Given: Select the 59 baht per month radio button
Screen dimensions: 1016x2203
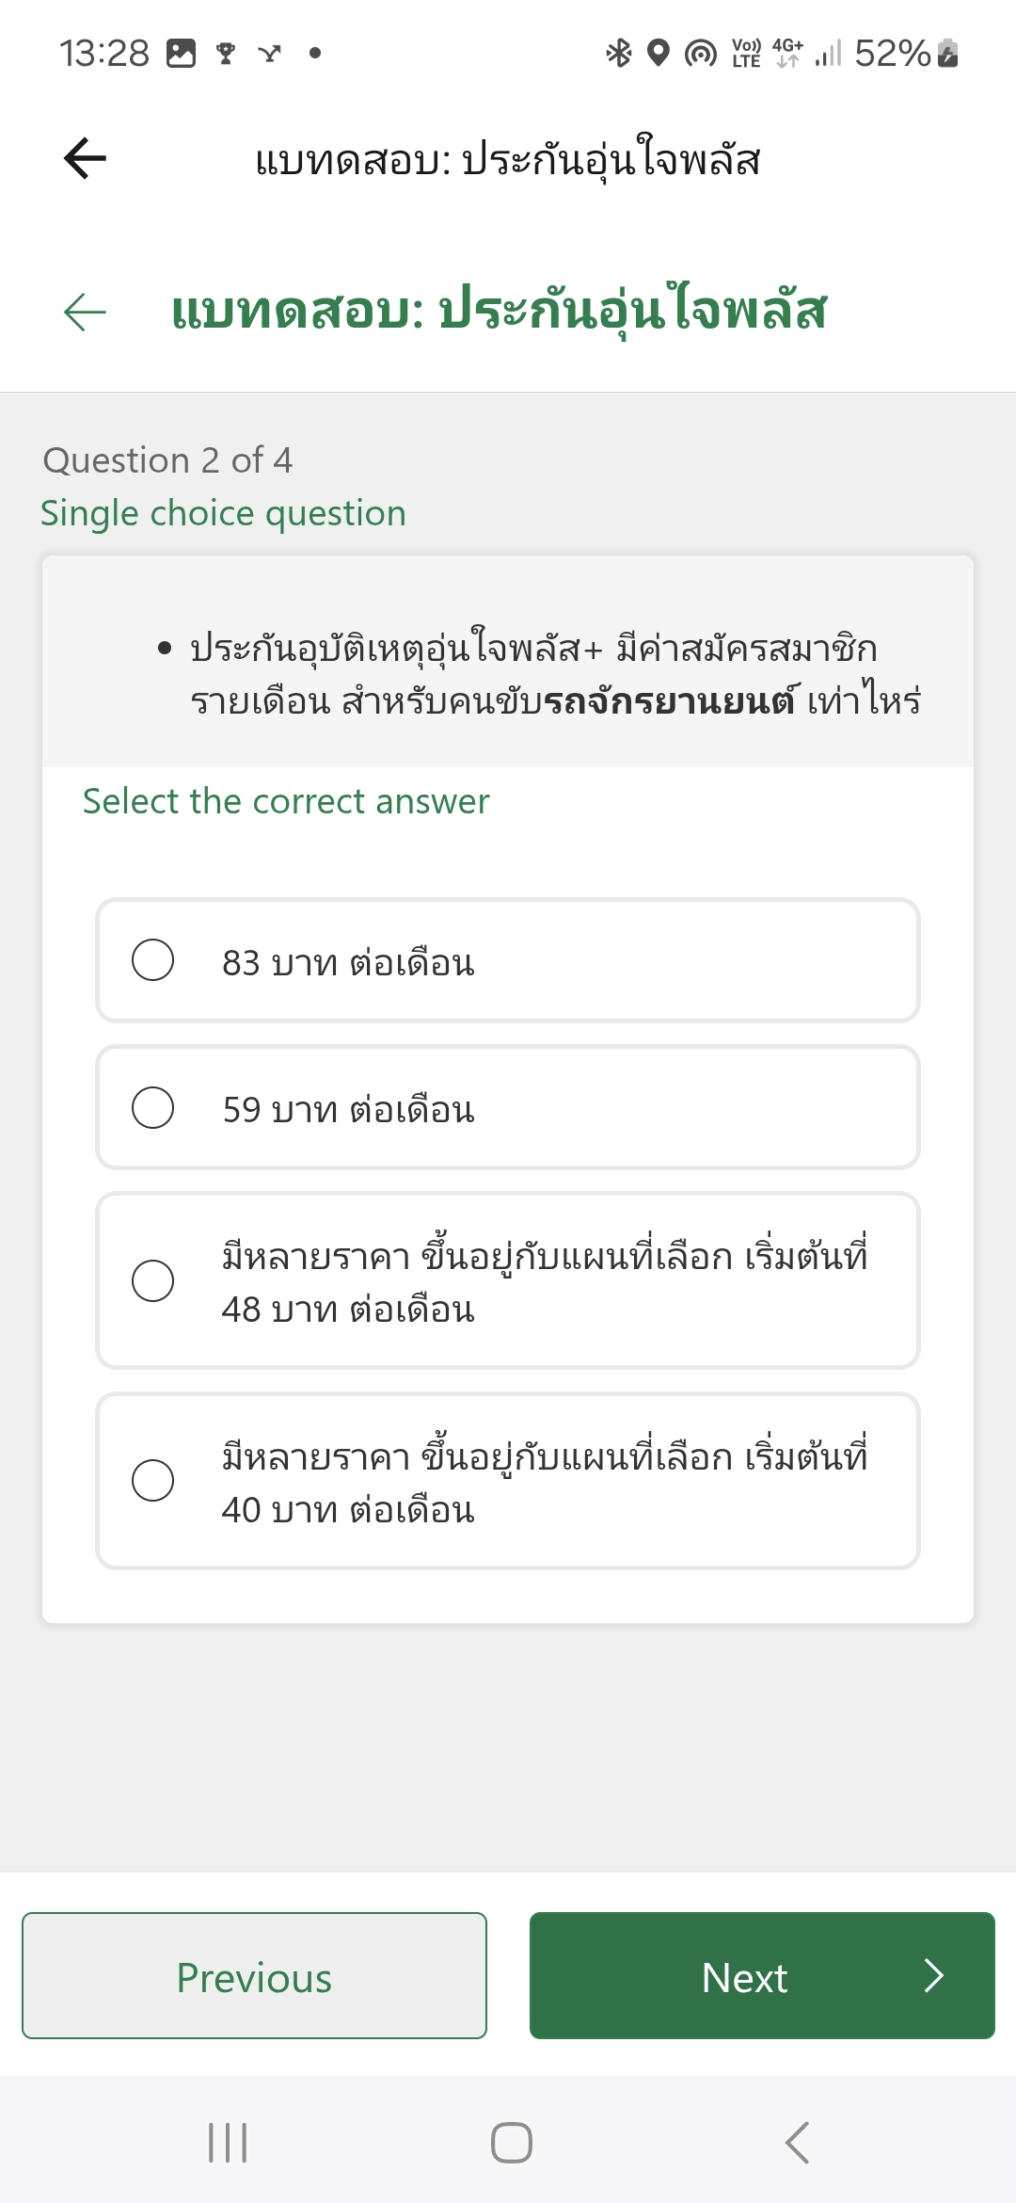Looking at the screenshot, I should (x=152, y=1107).
